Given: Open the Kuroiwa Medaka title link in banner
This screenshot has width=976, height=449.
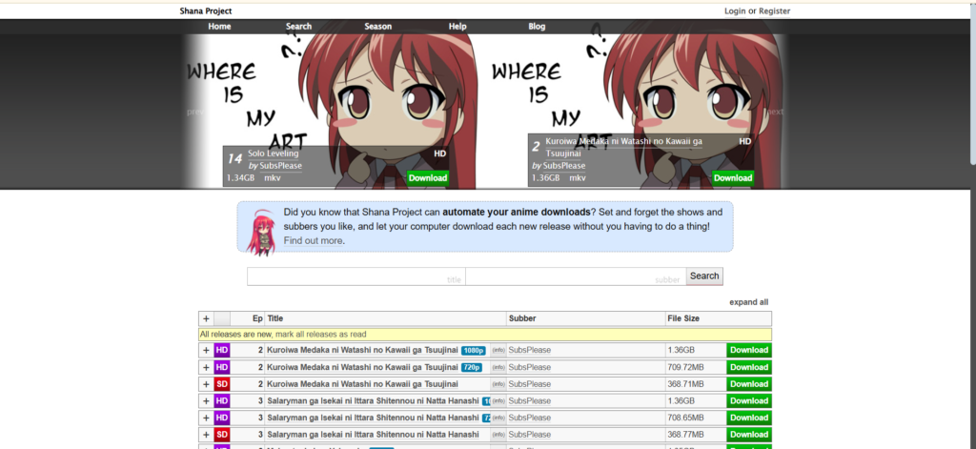Looking at the screenshot, I should pos(623,147).
